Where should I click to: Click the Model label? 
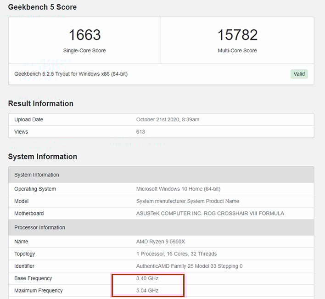point(22,201)
